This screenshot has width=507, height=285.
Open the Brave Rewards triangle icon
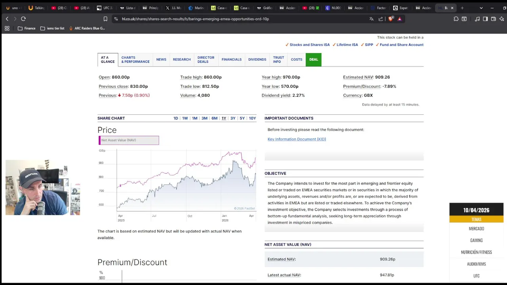pos(399,19)
